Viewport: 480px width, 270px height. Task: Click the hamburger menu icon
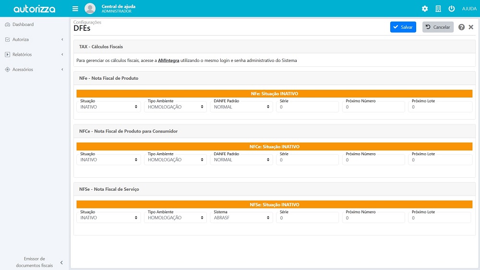click(75, 9)
